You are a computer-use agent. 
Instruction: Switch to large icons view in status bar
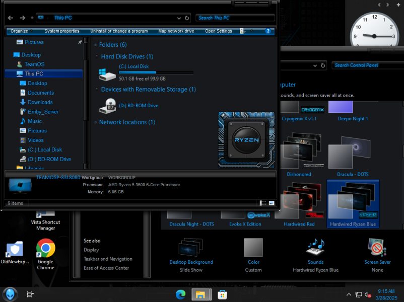point(272,203)
